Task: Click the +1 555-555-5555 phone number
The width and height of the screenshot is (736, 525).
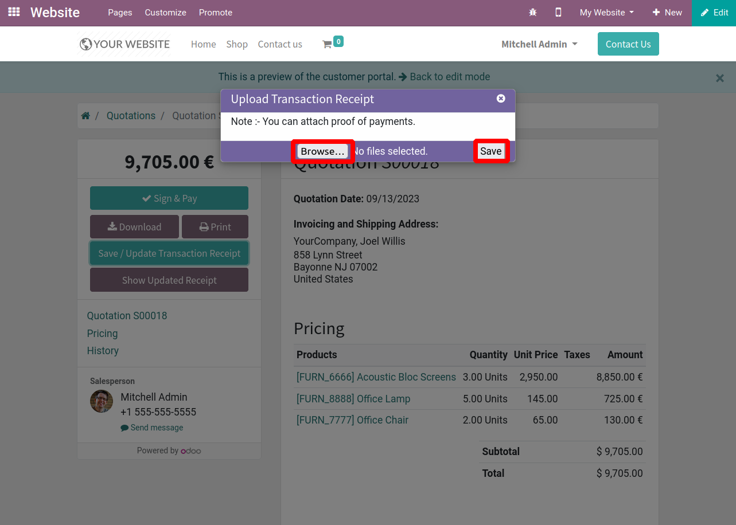Action: coord(158,412)
